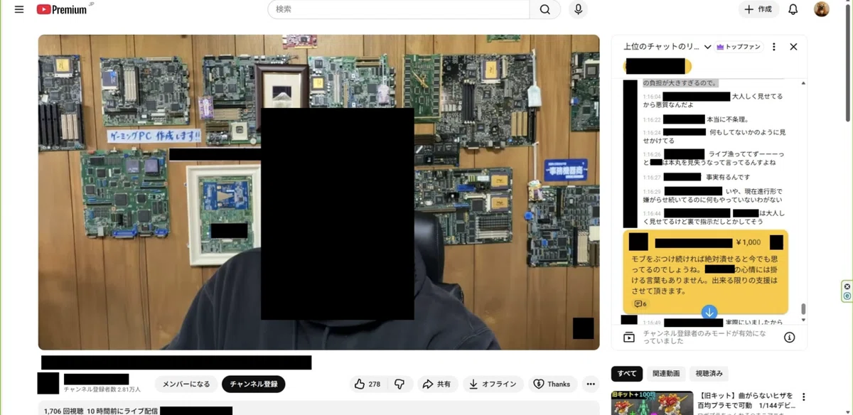Click timestamp 1:16:44 in chat

point(652,213)
